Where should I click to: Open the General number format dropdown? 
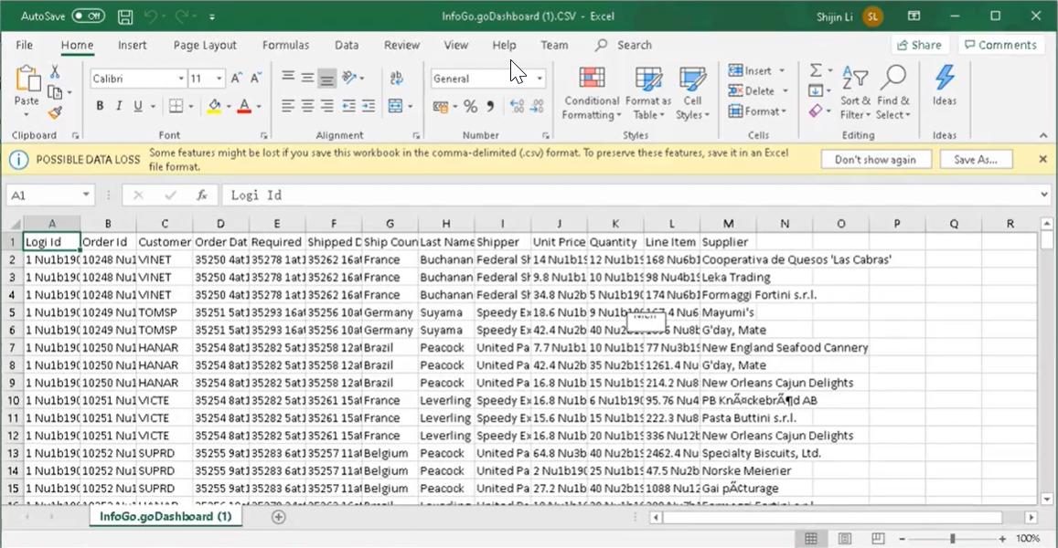coord(540,79)
